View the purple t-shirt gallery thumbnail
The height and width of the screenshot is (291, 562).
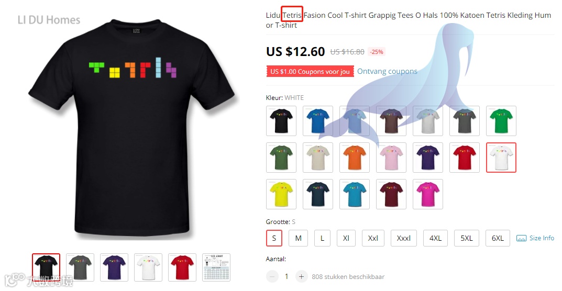114,267
